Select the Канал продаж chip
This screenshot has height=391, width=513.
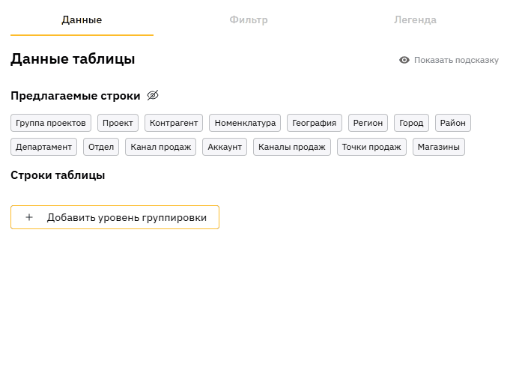[160, 147]
